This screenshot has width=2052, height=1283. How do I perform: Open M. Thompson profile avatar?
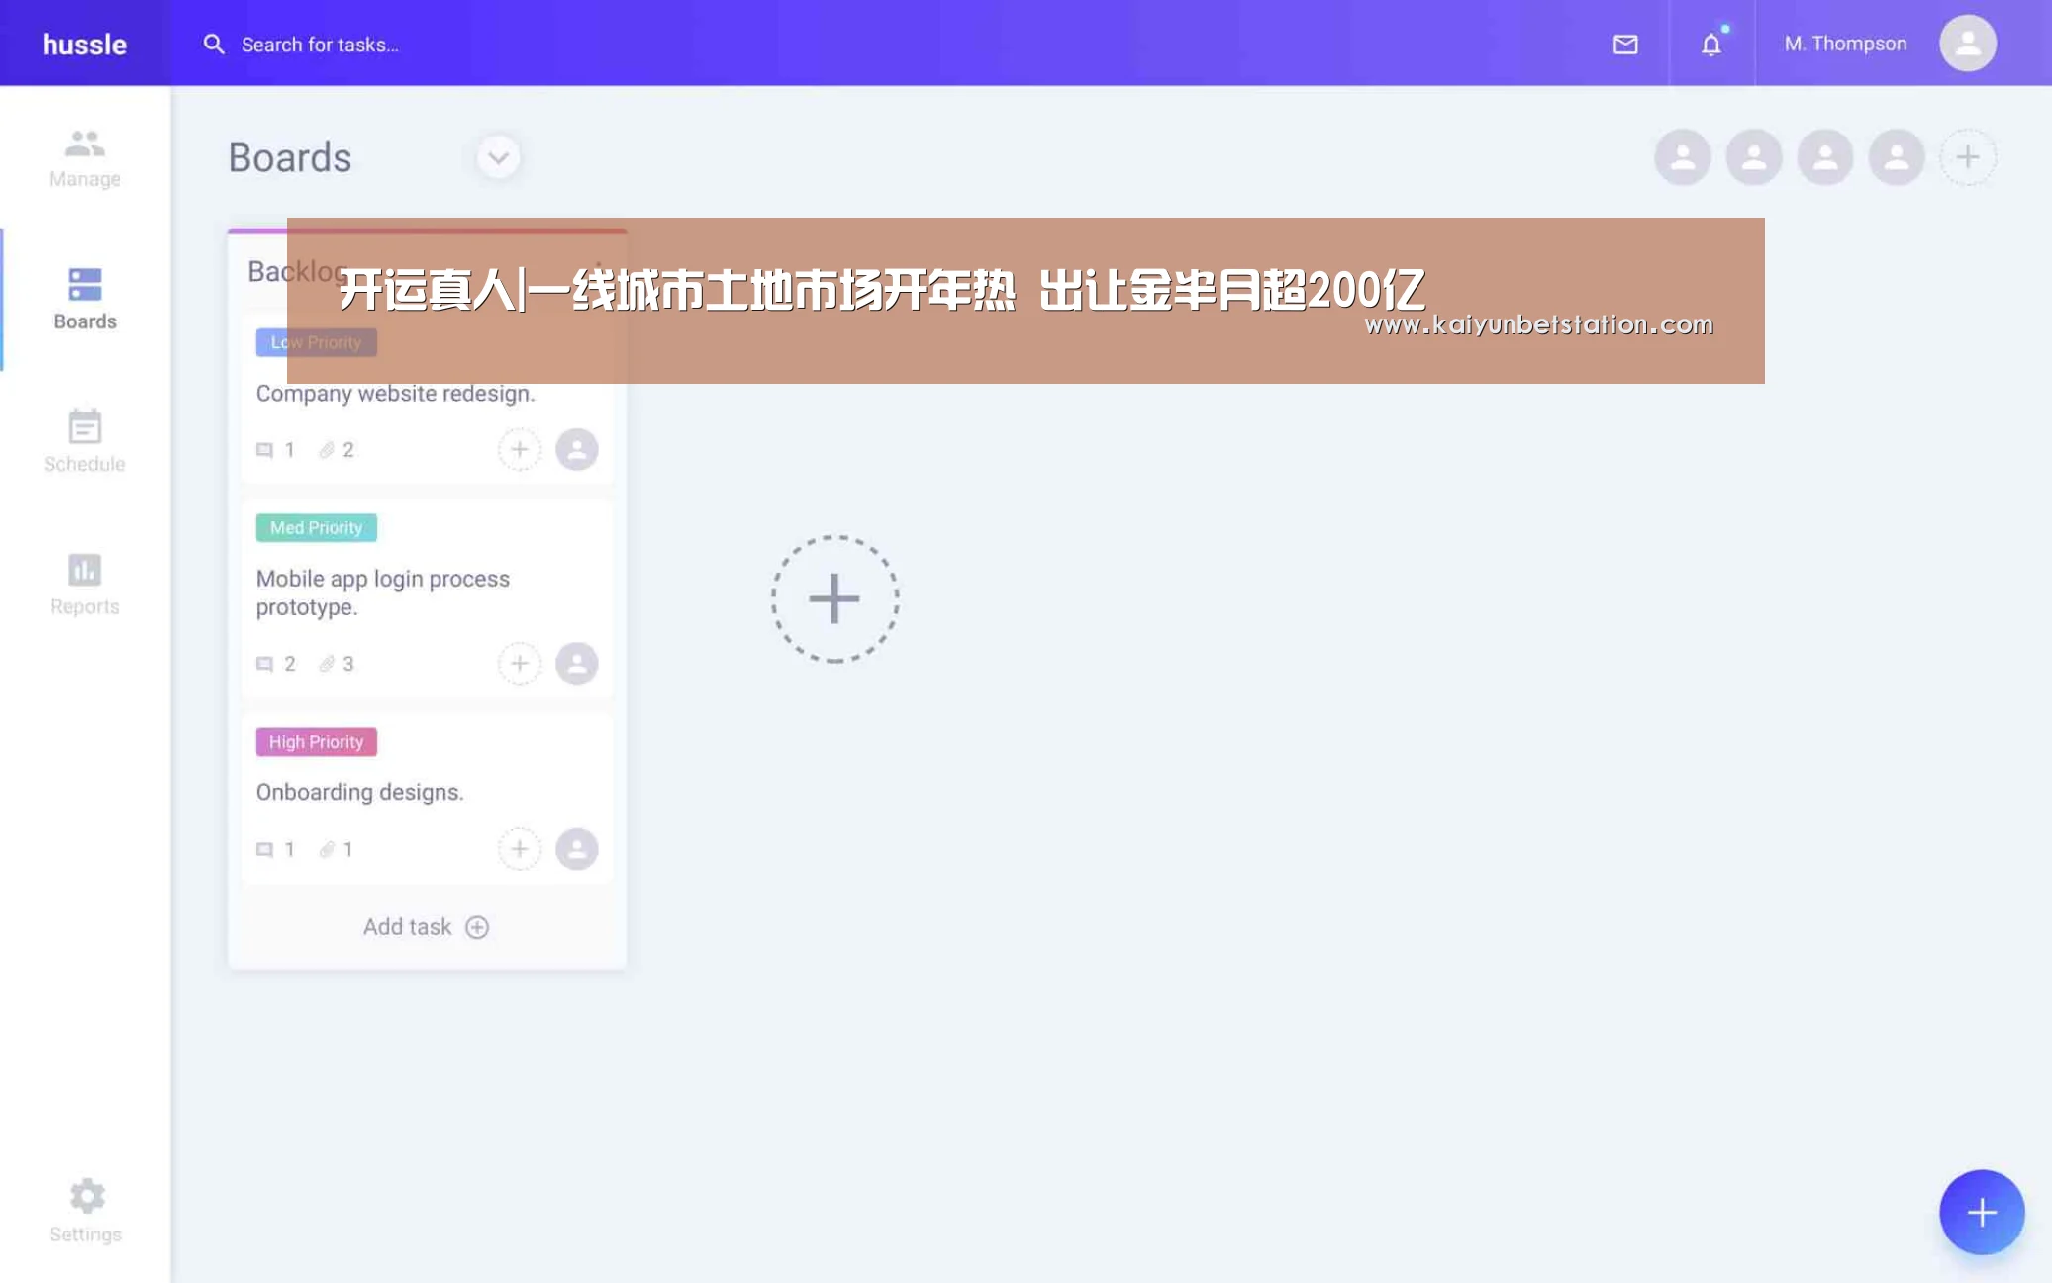point(1967,43)
